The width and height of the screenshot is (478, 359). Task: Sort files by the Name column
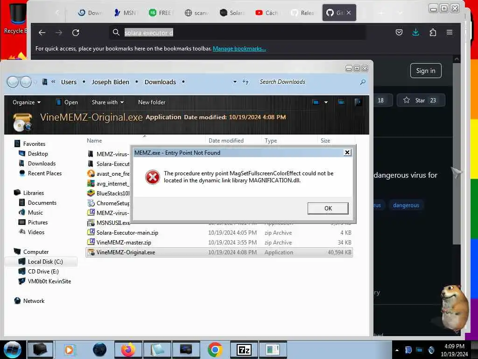click(x=94, y=141)
